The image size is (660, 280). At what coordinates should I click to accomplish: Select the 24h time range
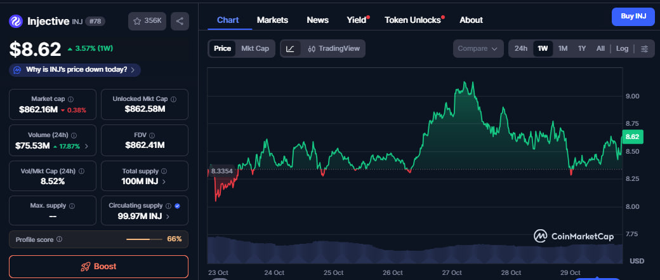point(521,49)
